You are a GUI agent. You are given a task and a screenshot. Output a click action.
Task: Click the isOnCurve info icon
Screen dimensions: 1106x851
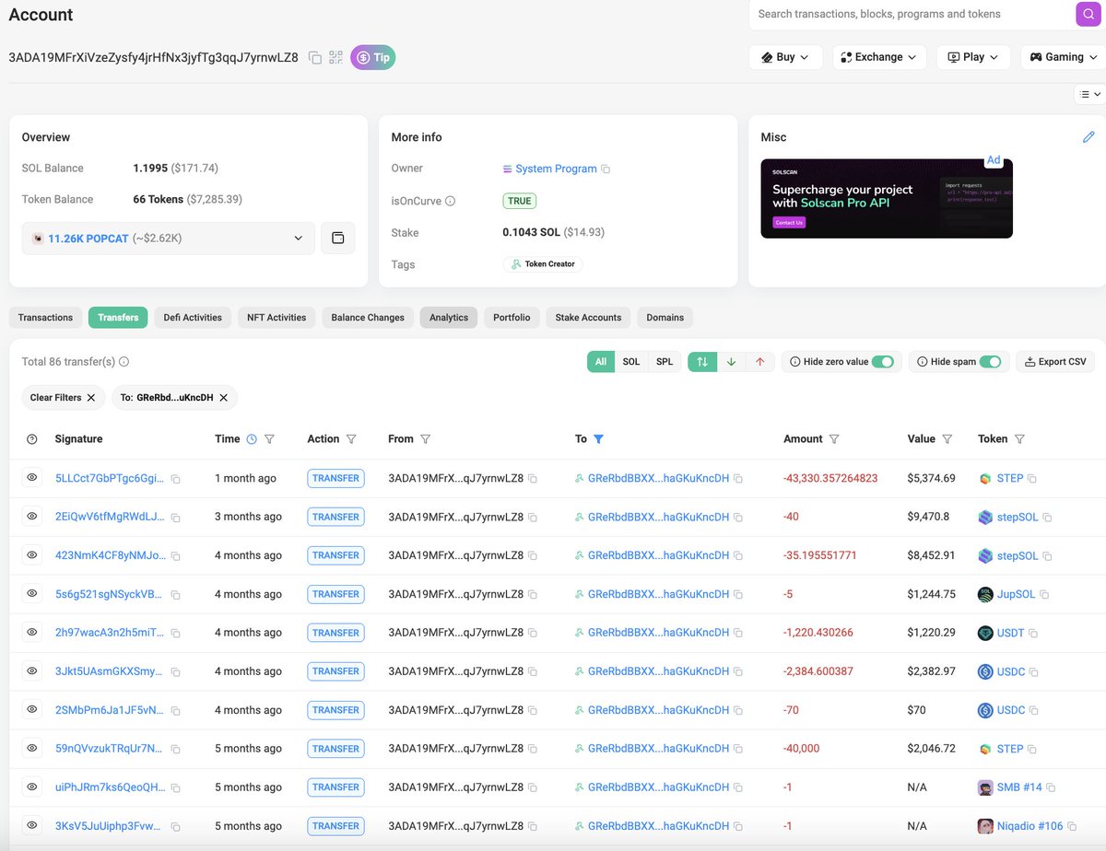tap(451, 201)
